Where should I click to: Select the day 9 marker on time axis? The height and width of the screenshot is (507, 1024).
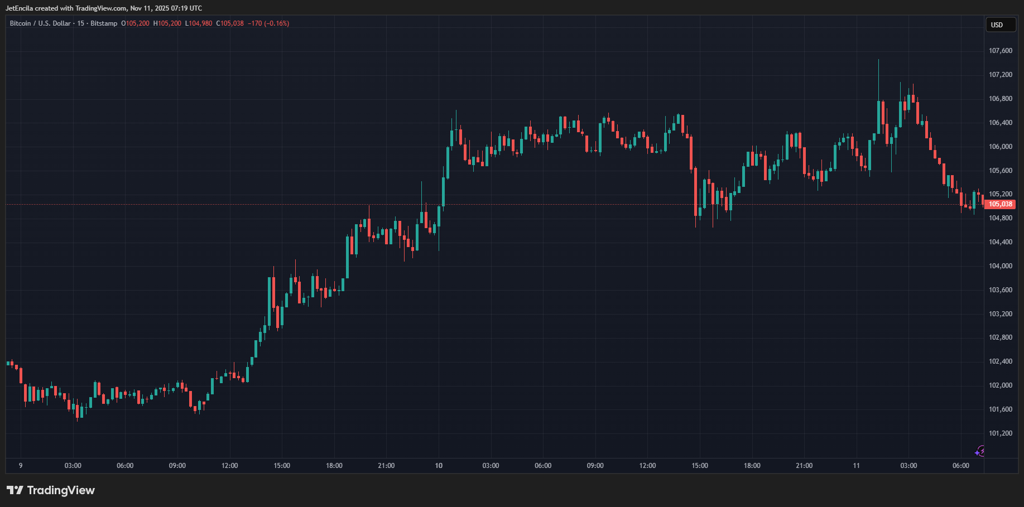[21, 466]
